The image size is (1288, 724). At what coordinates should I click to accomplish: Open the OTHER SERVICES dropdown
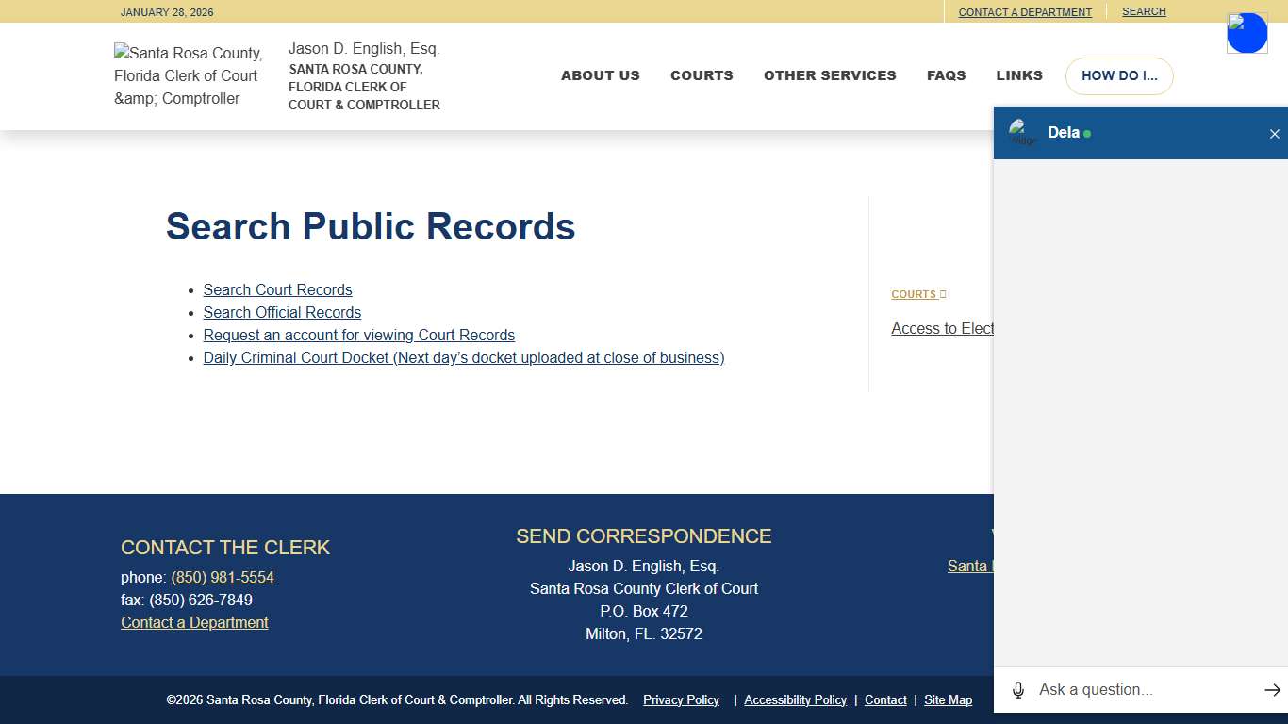830,75
